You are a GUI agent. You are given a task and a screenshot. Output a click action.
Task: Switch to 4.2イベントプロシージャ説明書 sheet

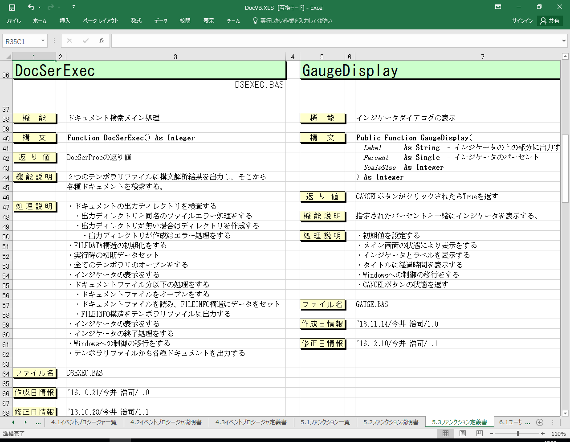pos(166,422)
